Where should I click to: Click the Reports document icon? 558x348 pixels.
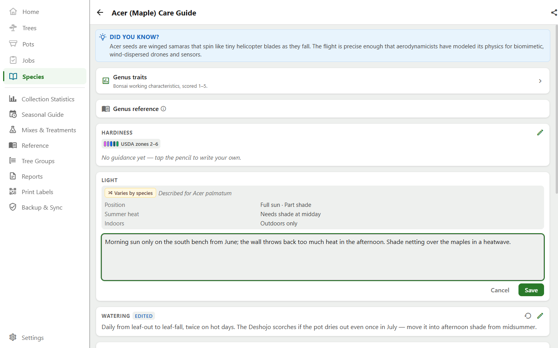[x=13, y=176]
